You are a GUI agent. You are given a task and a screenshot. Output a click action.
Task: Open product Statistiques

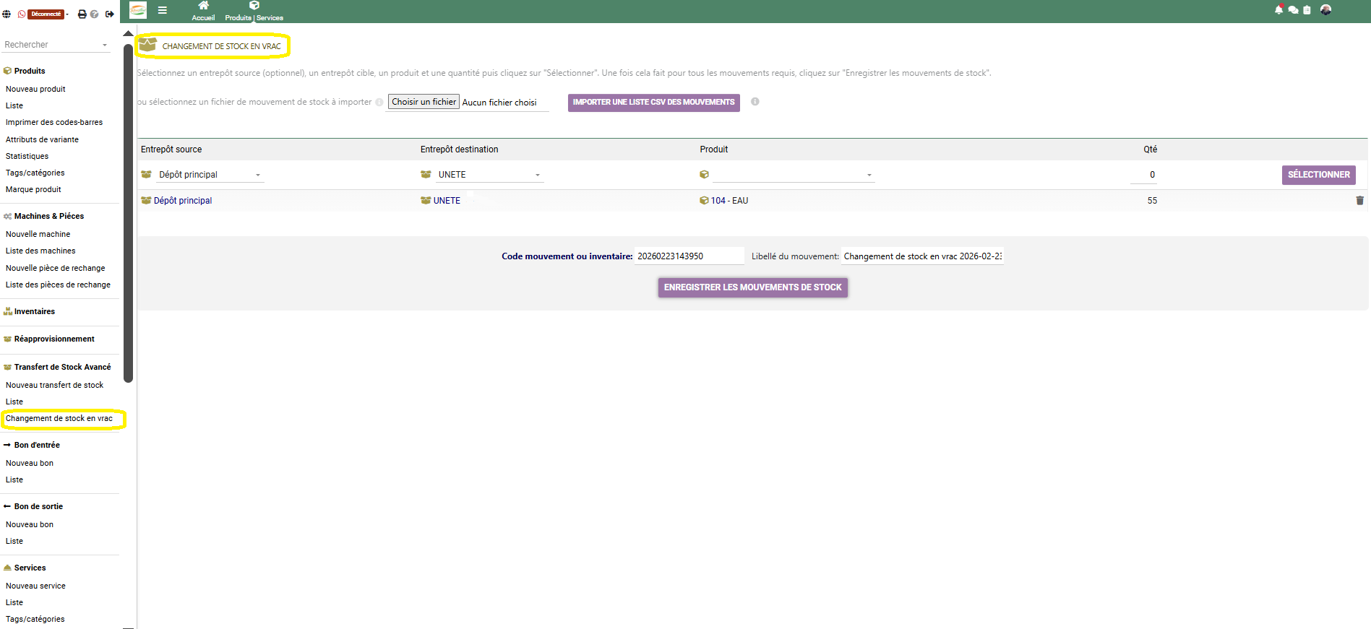[x=27, y=156]
